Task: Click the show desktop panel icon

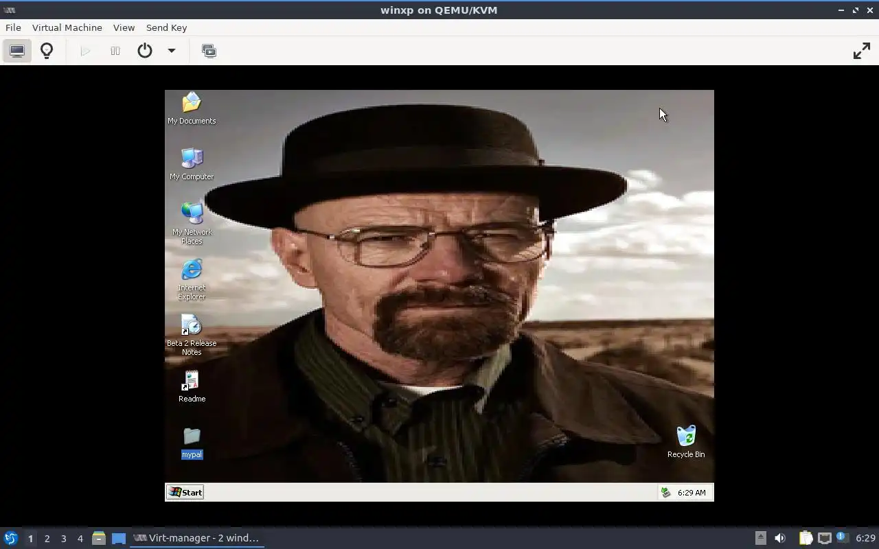Action: point(119,538)
